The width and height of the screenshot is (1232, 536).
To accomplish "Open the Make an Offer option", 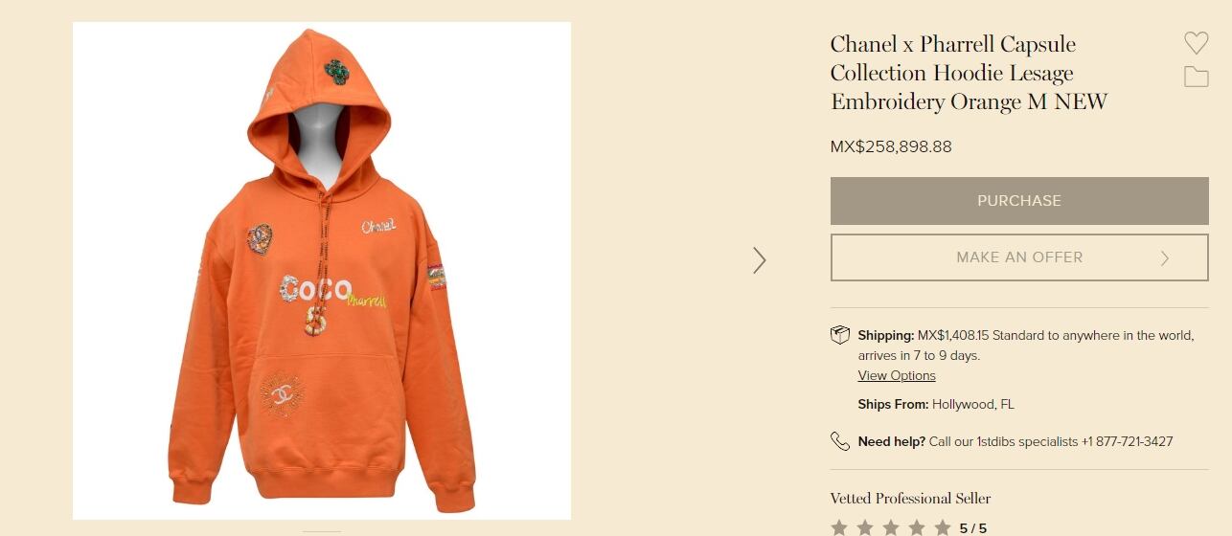I will [1019, 257].
